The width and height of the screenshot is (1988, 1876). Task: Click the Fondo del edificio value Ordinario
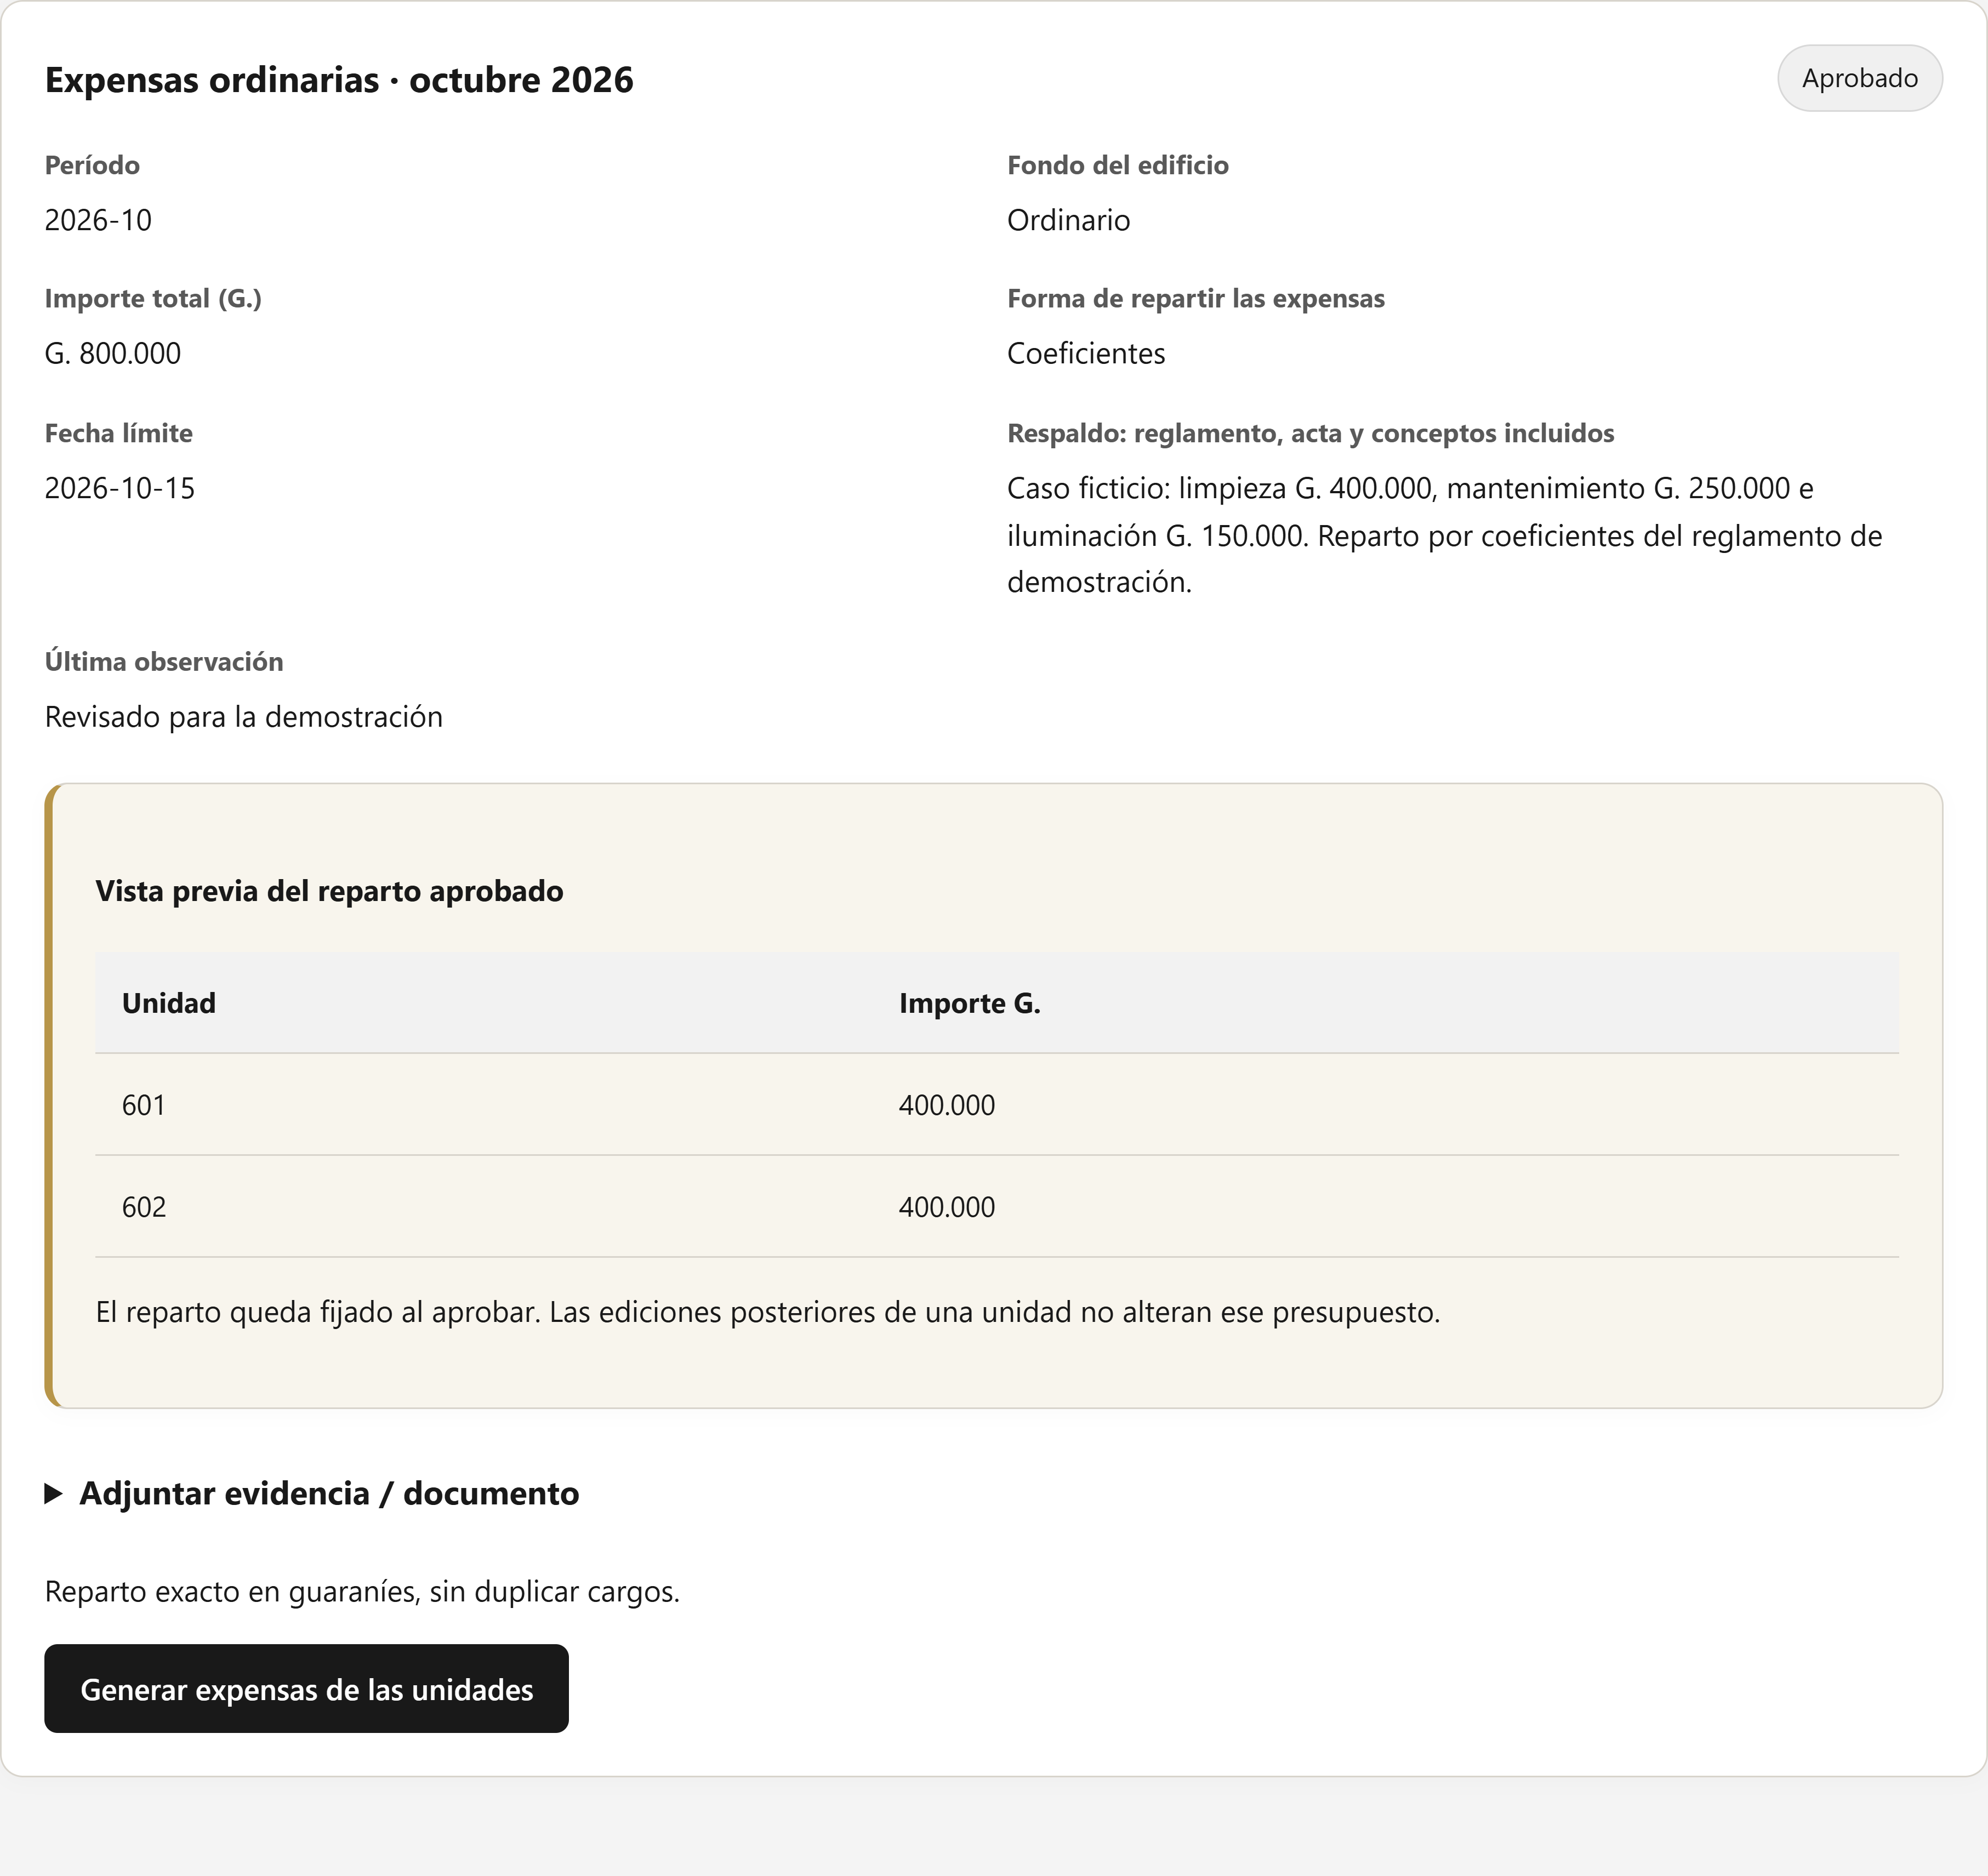(1068, 220)
